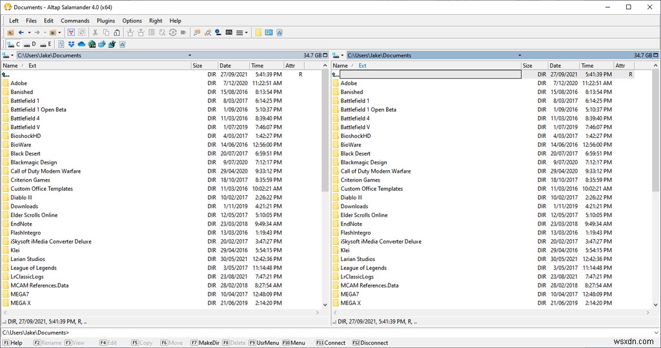This screenshot has height=348, width=661.
Task: Open the Forward history dropdown arrow
Action: (45, 32)
